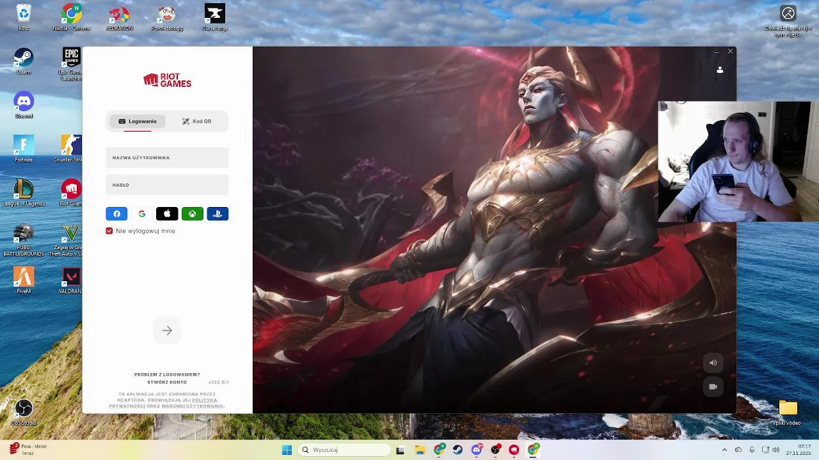819x460 pixels.
Task: Open Task View on the taskbar
Action: 401,450
